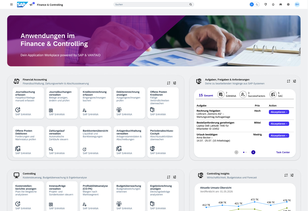Viewport: 308px width, 211px height.
Task: Open Akzeptieren dropdown for Rechnung freigeben
Action: 279,112
